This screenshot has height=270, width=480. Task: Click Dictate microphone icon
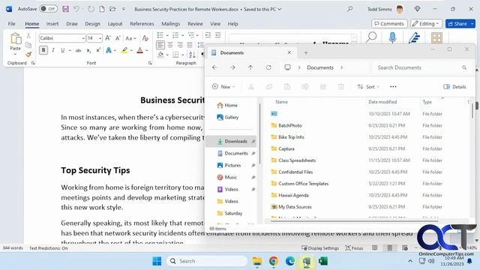point(392,38)
